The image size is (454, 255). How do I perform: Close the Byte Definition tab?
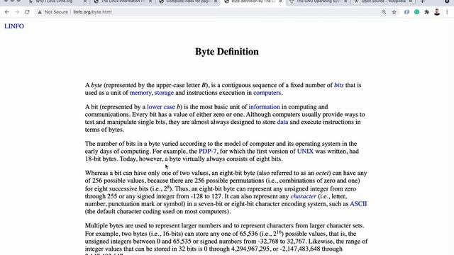(x=280, y=1)
